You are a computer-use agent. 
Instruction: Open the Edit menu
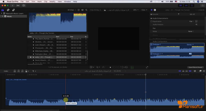point(27,2)
